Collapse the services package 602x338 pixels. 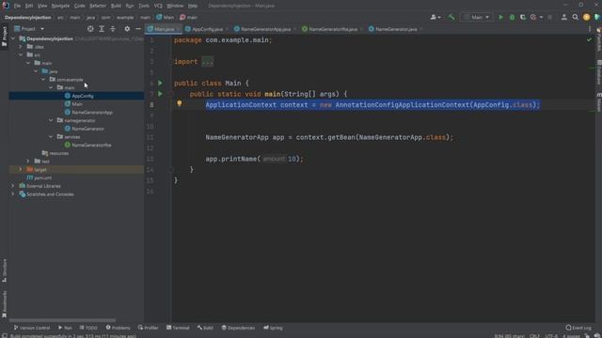click(51, 136)
